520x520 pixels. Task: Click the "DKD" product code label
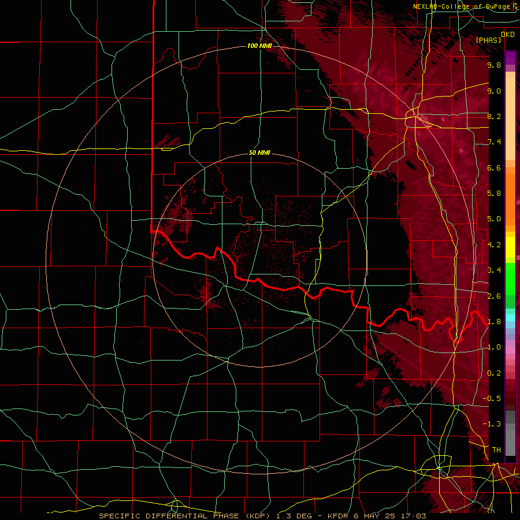[x=508, y=35]
